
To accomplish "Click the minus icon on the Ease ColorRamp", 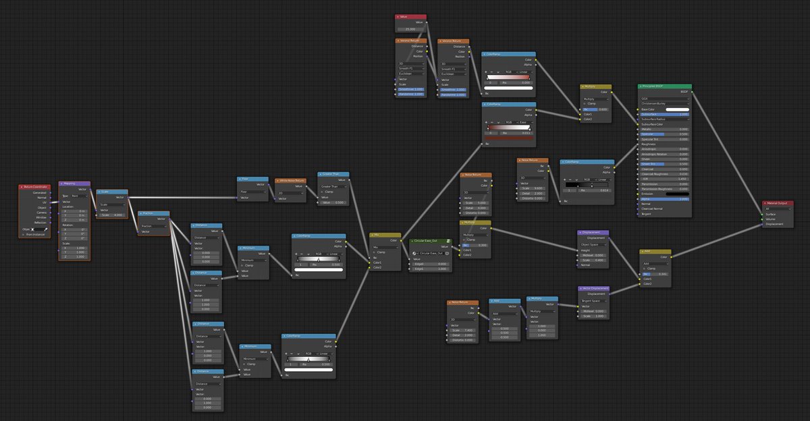I will pyautogui.click(x=491, y=122).
